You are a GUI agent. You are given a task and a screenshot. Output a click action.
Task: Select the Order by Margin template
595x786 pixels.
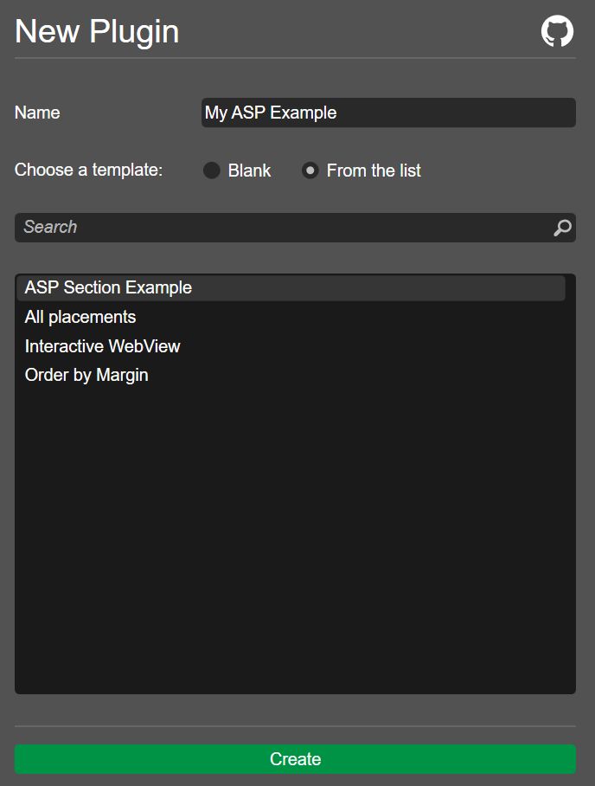[x=291, y=375]
